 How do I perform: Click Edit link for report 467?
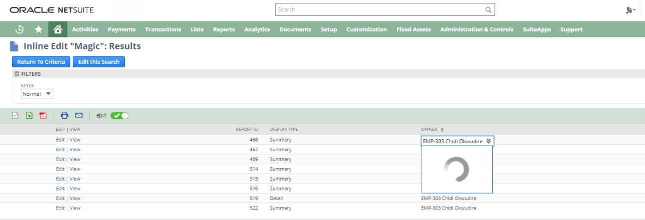(x=60, y=150)
